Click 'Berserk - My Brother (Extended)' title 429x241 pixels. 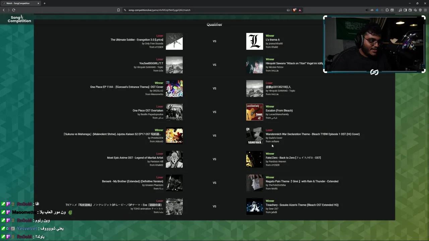point(132,181)
